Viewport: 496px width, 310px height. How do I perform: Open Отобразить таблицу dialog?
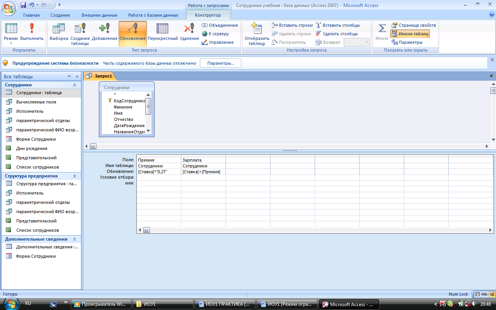coord(257,33)
